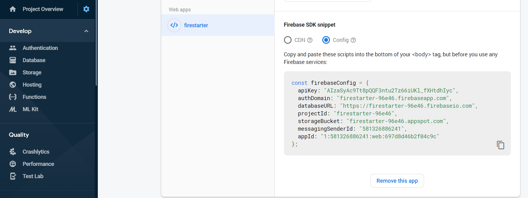
Task: Click the Hosting globe icon
Action: [13, 85]
